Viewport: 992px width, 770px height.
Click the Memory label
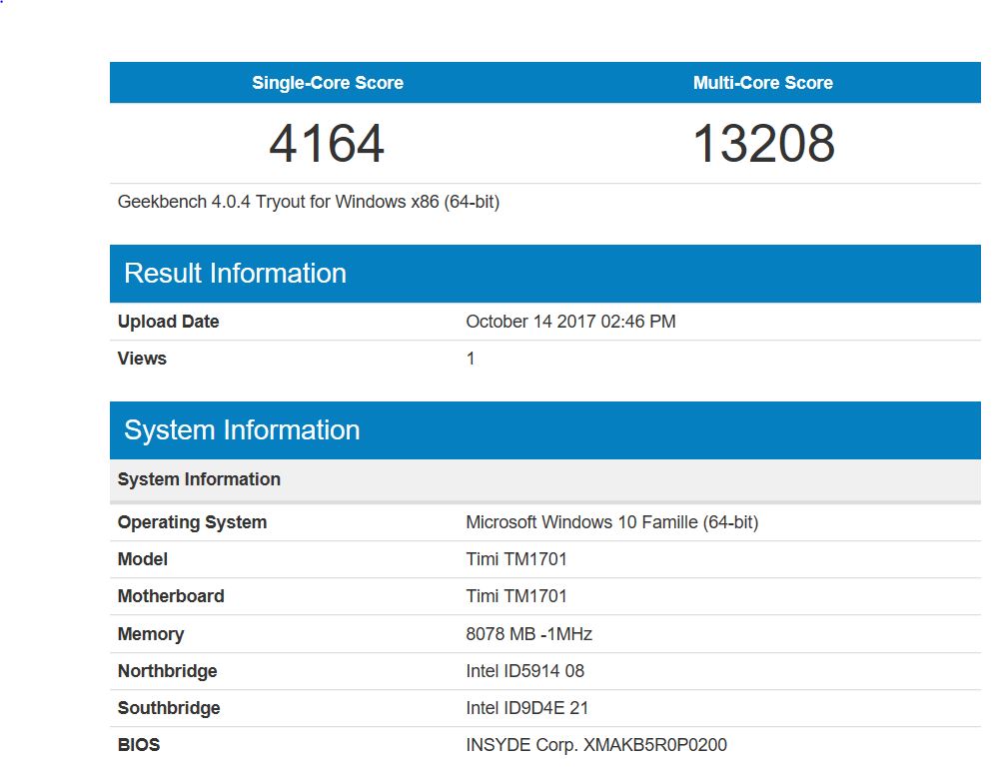pos(151,634)
